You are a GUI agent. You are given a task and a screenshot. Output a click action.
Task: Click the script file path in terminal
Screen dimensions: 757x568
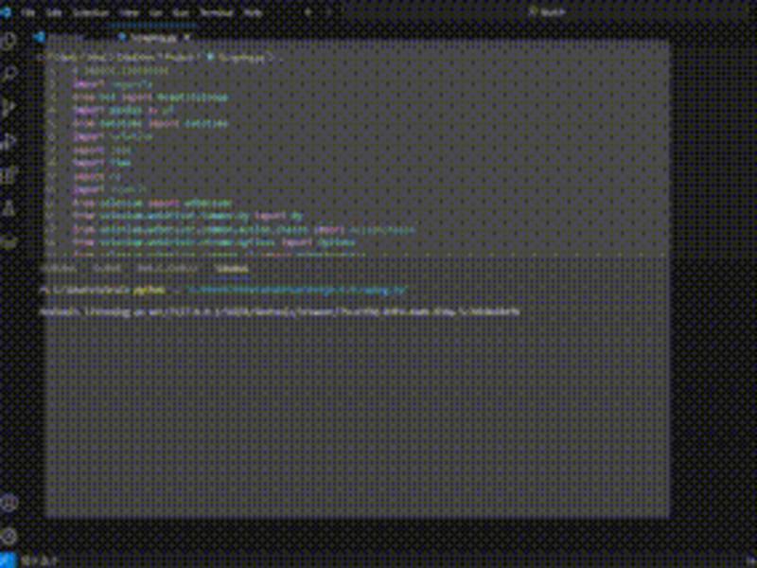click(x=295, y=290)
